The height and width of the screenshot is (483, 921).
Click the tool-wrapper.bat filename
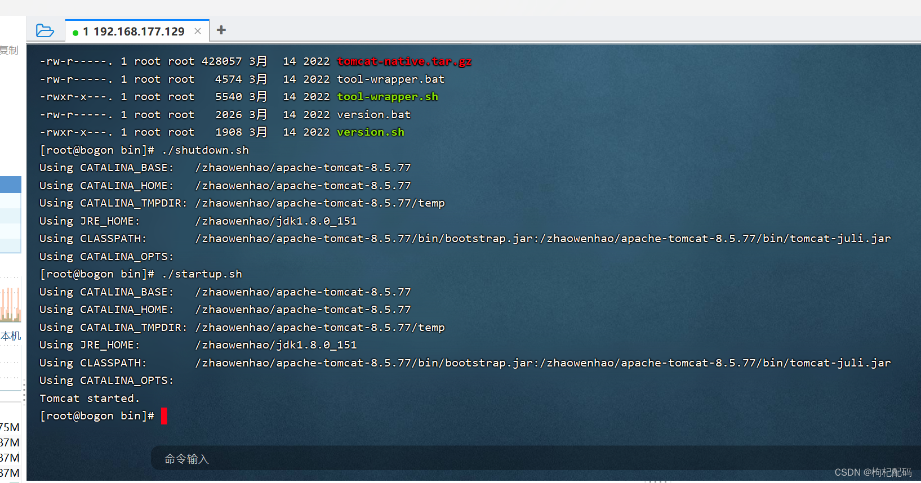point(390,79)
